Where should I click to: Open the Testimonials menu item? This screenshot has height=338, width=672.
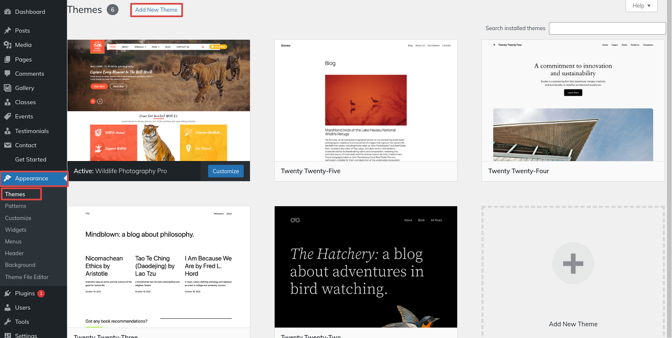click(x=33, y=131)
